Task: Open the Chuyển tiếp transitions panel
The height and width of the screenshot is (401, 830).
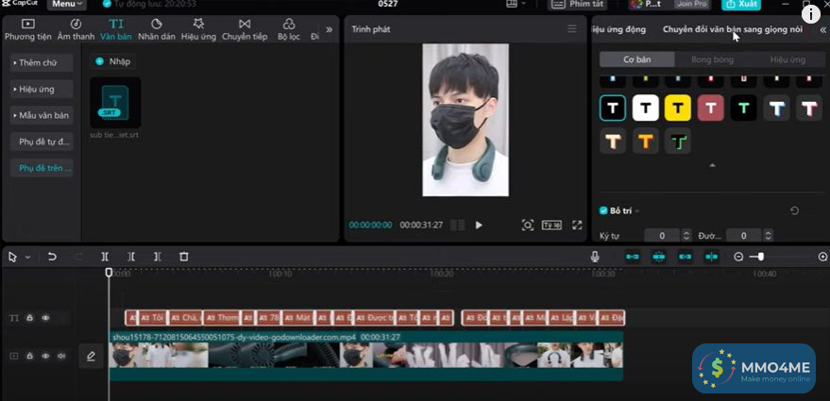Action: pyautogui.click(x=245, y=29)
